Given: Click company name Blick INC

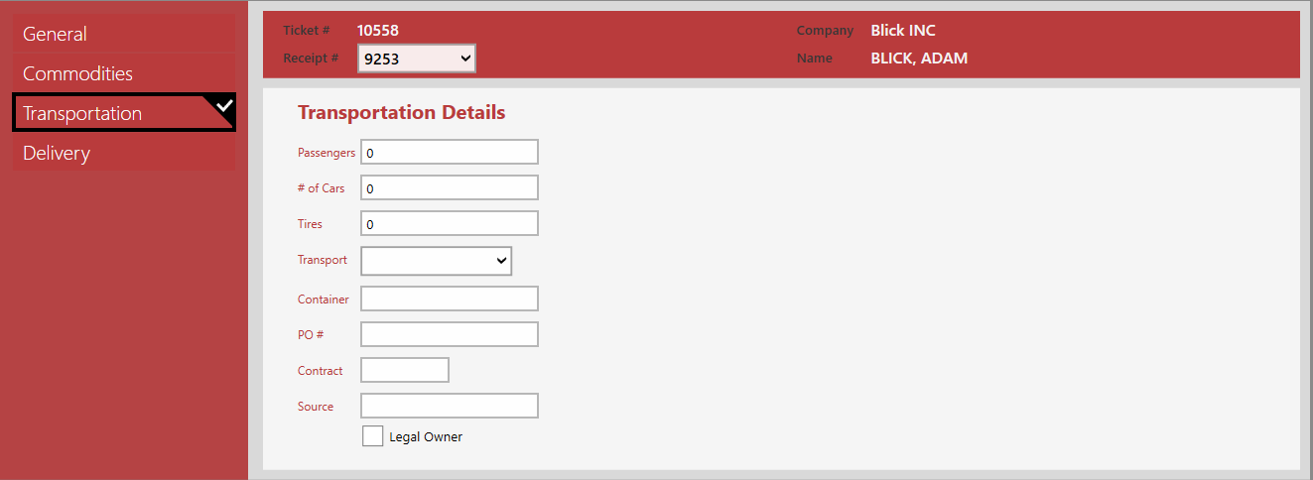Looking at the screenshot, I should (903, 31).
